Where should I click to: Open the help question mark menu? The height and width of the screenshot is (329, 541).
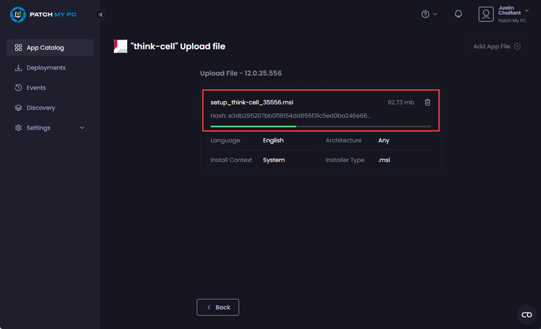tap(426, 14)
